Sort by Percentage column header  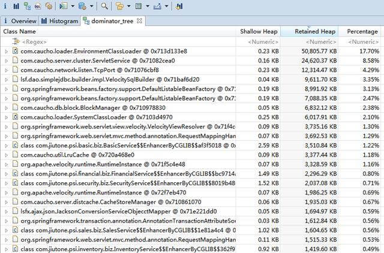click(x=360, y=31)
